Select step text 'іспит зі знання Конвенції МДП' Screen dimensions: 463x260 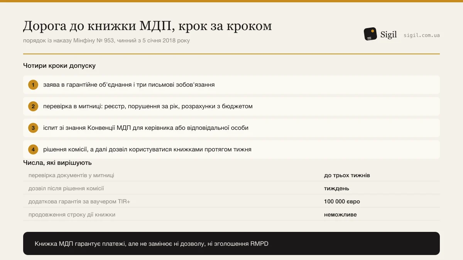88,128
